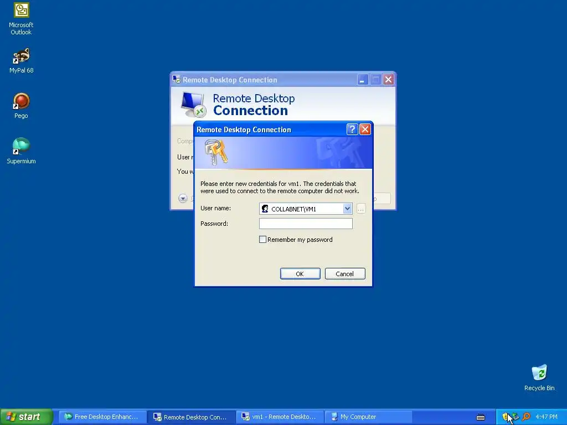567x425 pixels.
Task: Switch to Free Desktop Enhanc... taskbar button
Action: [x=102, y=417]
